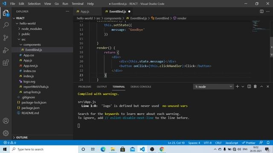Open the Run and Debug view
Viewport: 273px width, 153px height.
(x=6, y=50)
